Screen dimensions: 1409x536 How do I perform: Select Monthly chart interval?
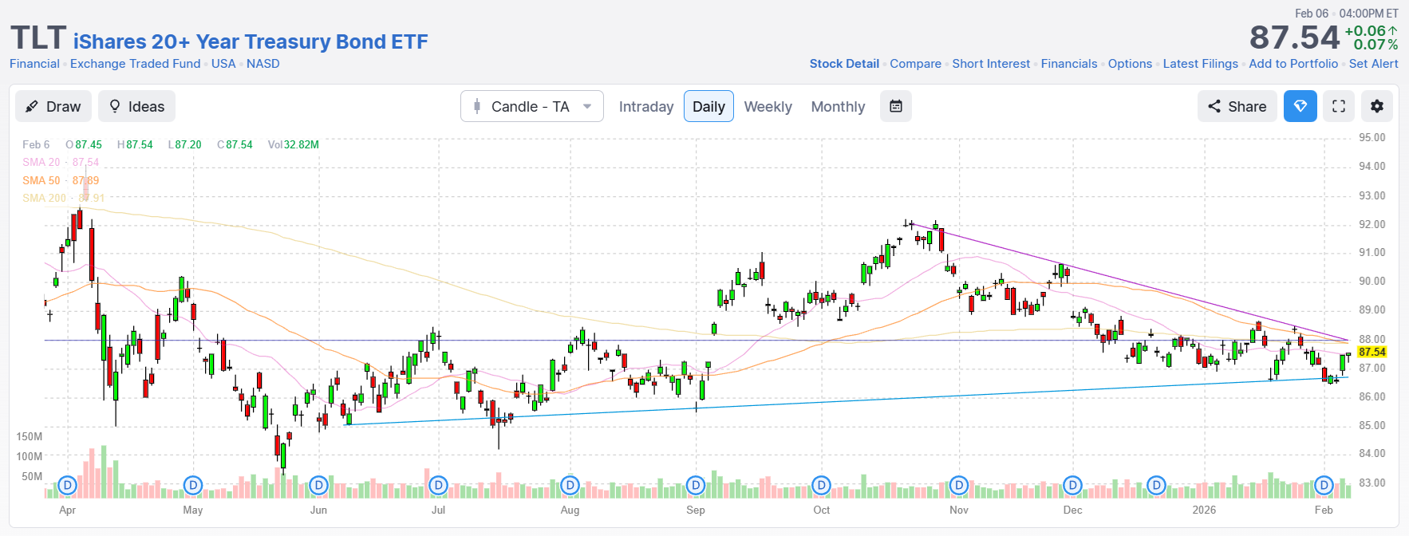click(x=838, y=106)
